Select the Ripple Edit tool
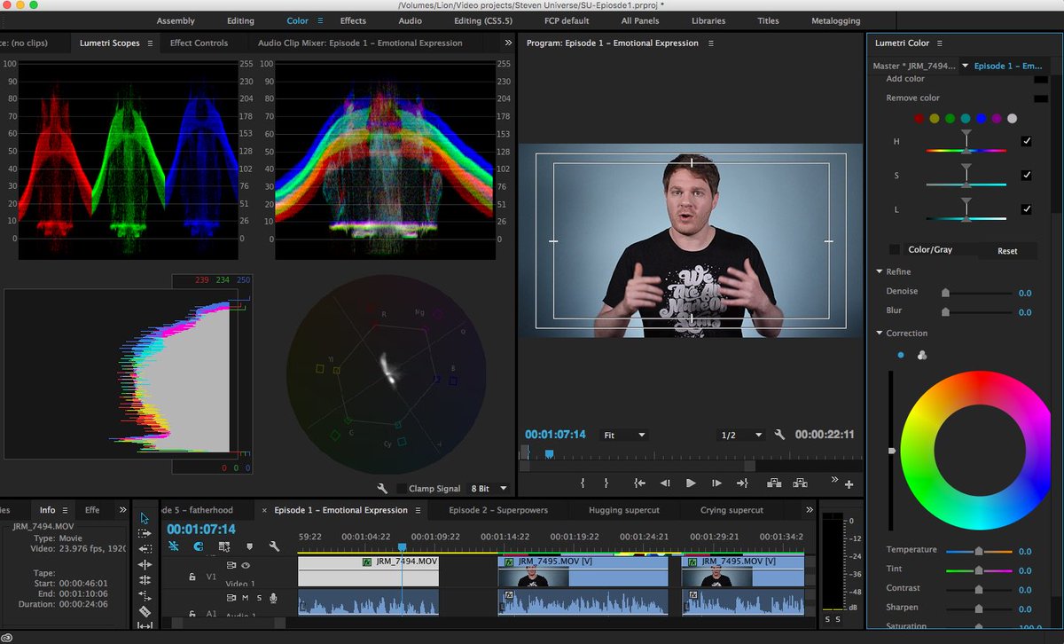The image size is (1064, 644). 145,564
